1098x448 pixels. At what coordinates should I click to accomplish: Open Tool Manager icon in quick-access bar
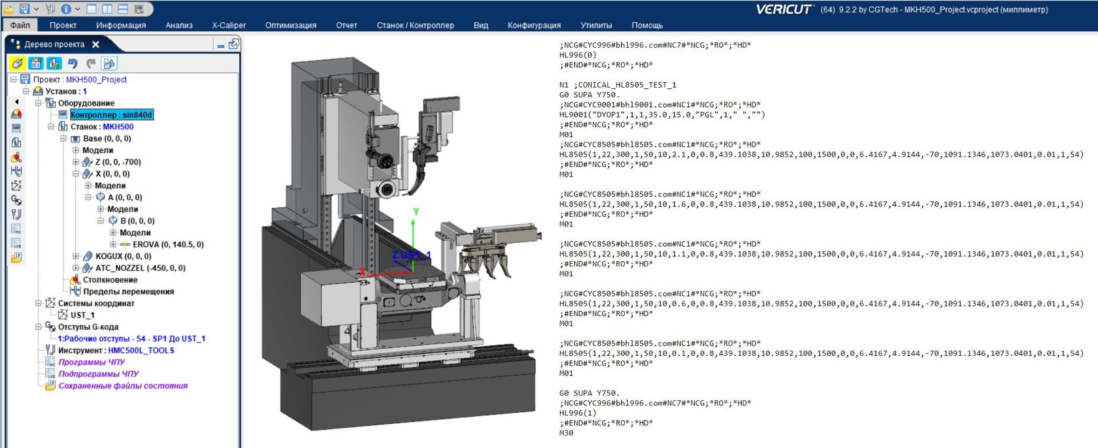click(50, 9)
